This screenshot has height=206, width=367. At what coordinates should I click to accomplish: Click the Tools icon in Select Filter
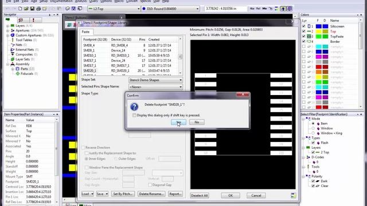click(308, 167)
